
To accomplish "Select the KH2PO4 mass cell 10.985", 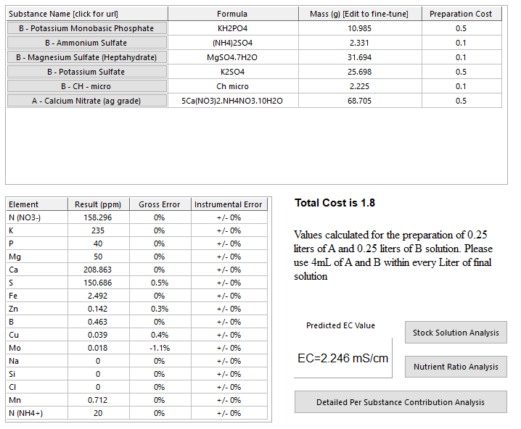I will (360, 28).
